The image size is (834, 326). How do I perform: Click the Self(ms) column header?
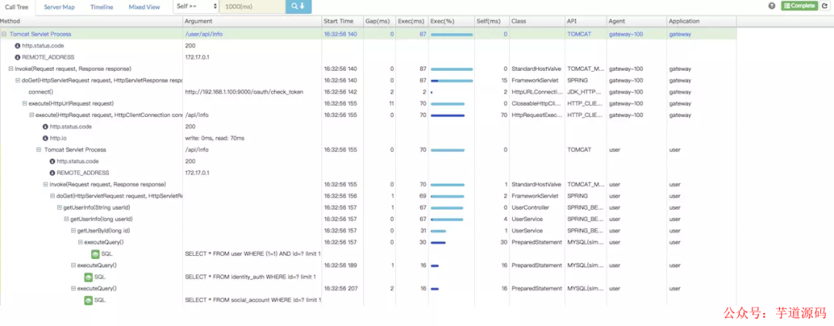click(x=491, y=22)
